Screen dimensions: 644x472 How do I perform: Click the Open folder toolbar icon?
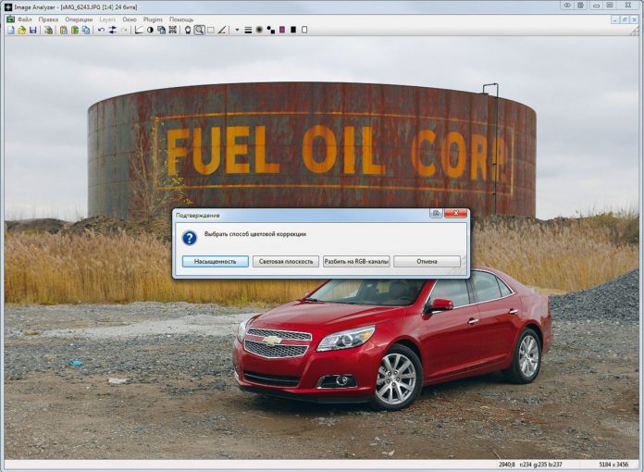tap(22, 30)
